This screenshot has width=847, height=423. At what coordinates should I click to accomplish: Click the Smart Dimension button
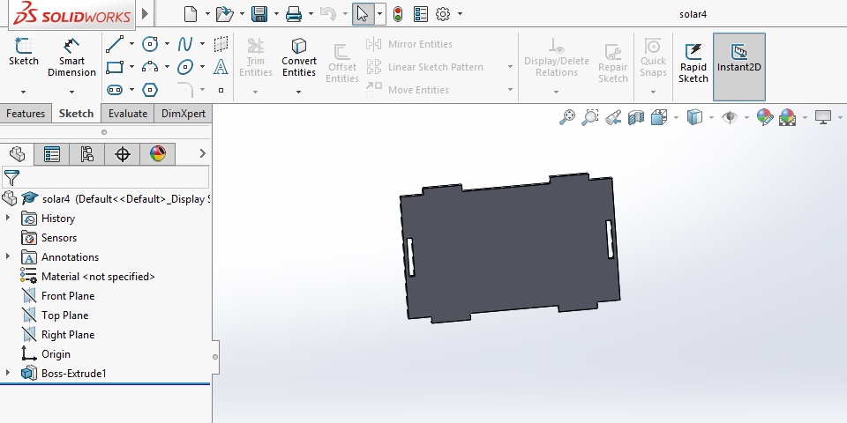tap(71, 57)
